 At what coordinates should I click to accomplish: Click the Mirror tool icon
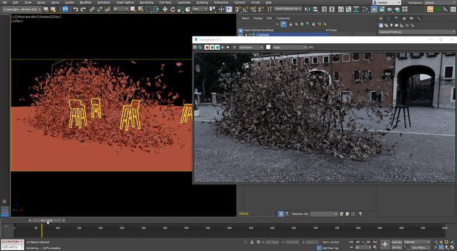[x=307, y=9]
